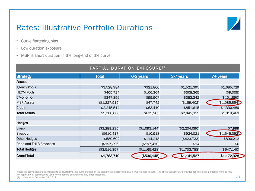Click the Two Harbors logo icon
The image size is (255, 191).
234,24
